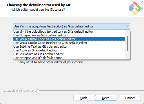Image resolution: width=144 pixels, height=104 pixels.
Task: Collapse the editor dropdown via its chevron arrow
Action: pos(127,26)
